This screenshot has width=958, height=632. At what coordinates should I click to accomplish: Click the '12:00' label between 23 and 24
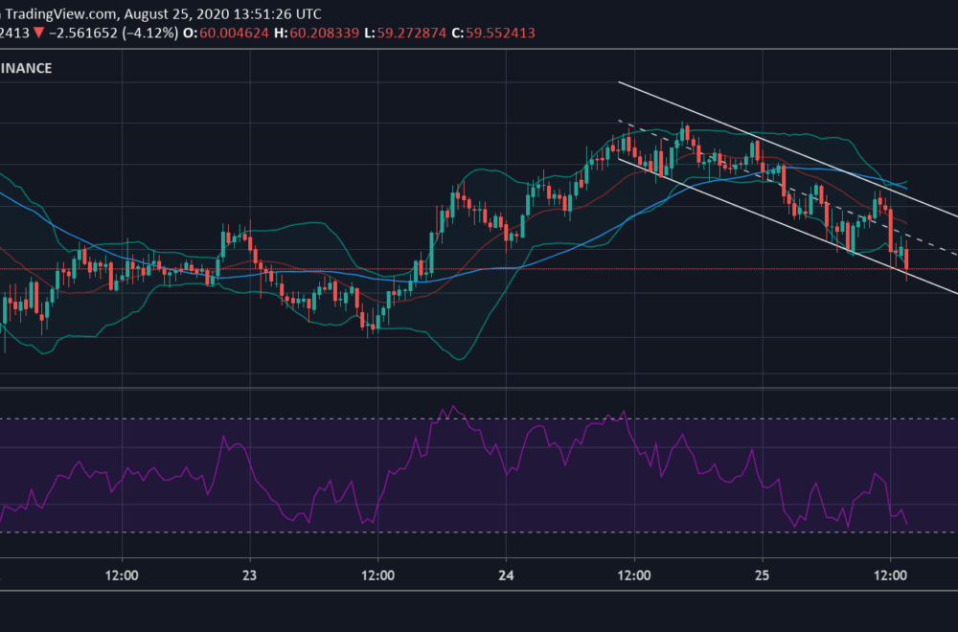coord(377,576)
